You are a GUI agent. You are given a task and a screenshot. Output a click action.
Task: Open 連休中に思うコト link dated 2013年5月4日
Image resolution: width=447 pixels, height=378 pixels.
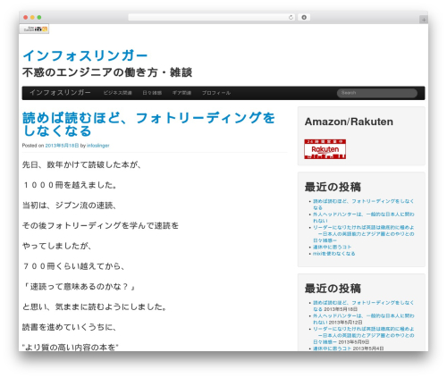click(332, 349)
